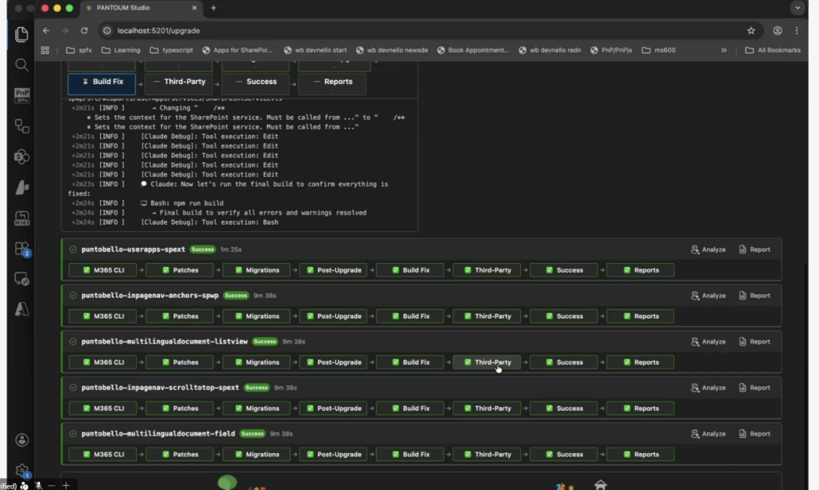Click the Extensions icon with badge

coord(22,249)
